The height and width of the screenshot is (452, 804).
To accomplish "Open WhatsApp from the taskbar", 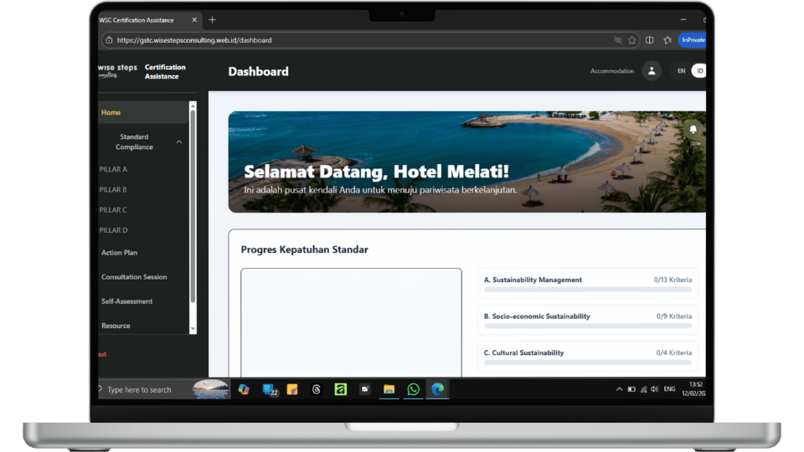I will pos(413,389).
